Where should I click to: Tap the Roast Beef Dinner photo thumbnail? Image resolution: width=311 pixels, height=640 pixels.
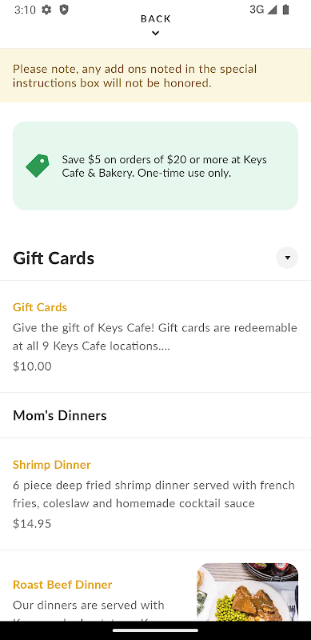[247, 592]
